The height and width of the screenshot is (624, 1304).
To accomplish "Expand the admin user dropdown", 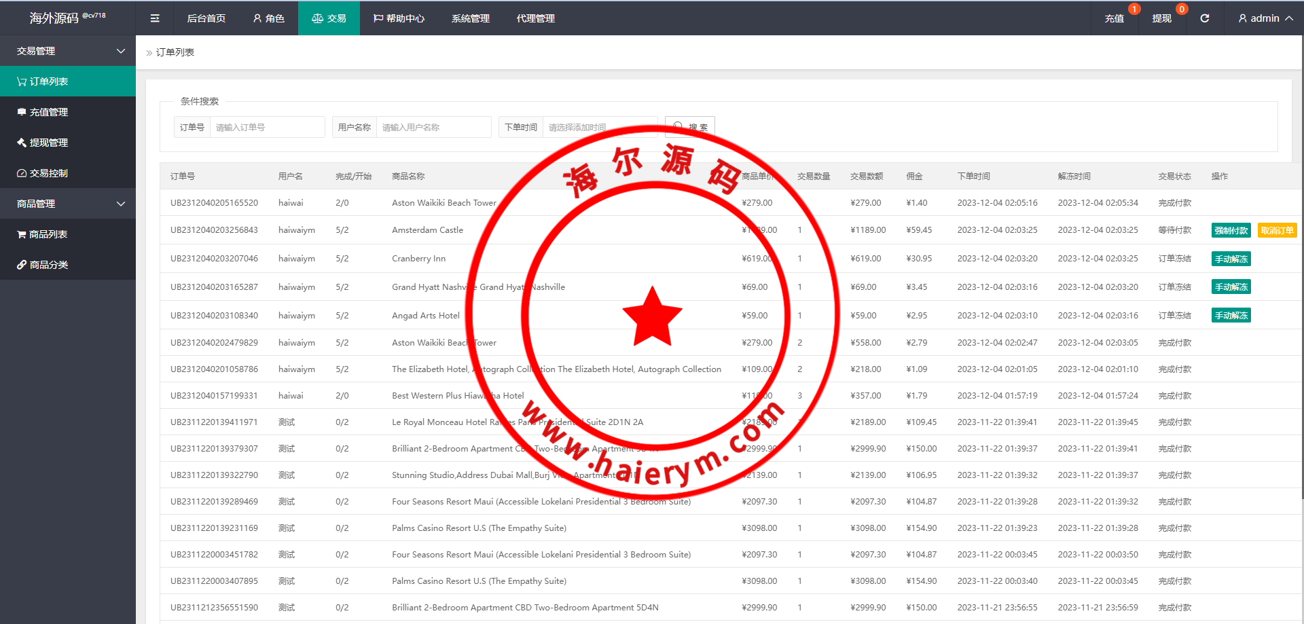I will point(1265,18).
